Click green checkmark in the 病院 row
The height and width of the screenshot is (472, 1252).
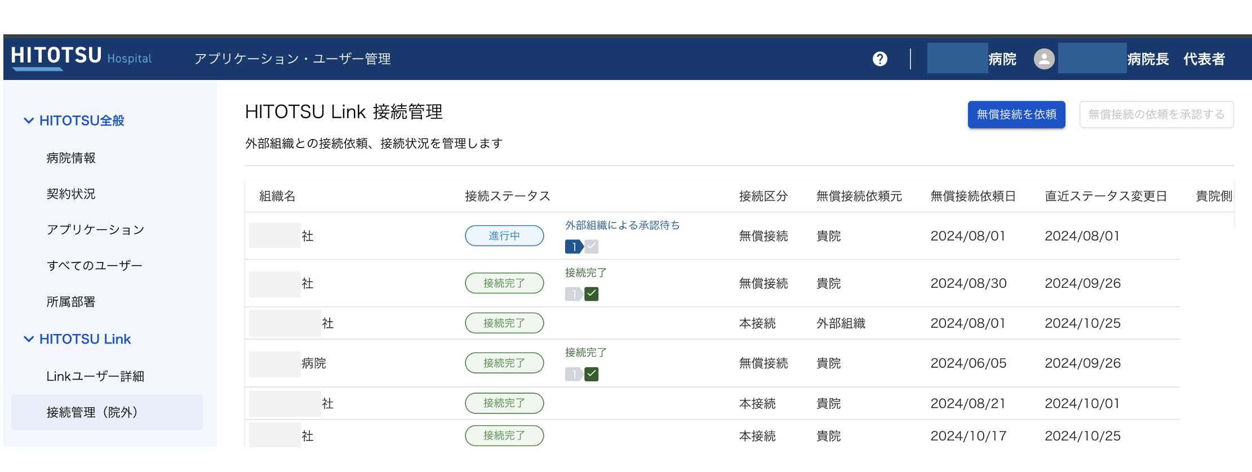pyautogui.click(x=592, y=374)
